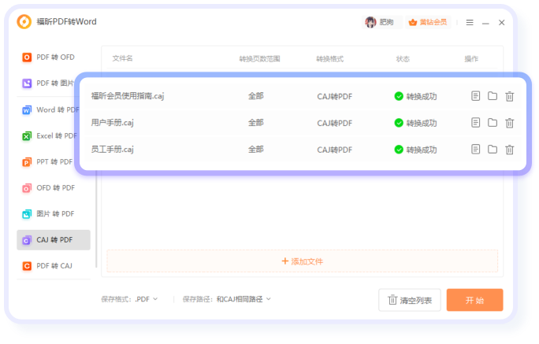
Task: Click the sidebar vertical scrollbar
Action: coord(96,220)
